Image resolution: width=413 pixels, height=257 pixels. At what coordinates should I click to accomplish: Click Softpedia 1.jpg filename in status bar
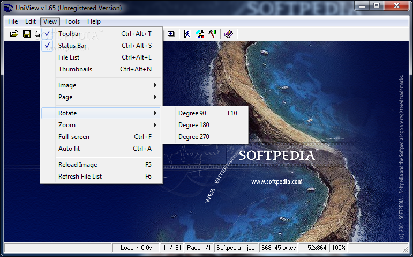[236, 248]
